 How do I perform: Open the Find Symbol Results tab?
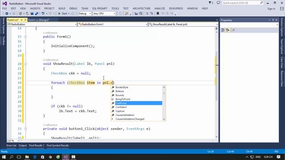(x=57, y=145)
